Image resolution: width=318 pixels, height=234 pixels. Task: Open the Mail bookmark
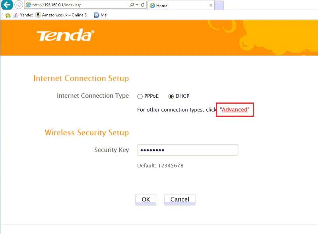coord(101,15)
